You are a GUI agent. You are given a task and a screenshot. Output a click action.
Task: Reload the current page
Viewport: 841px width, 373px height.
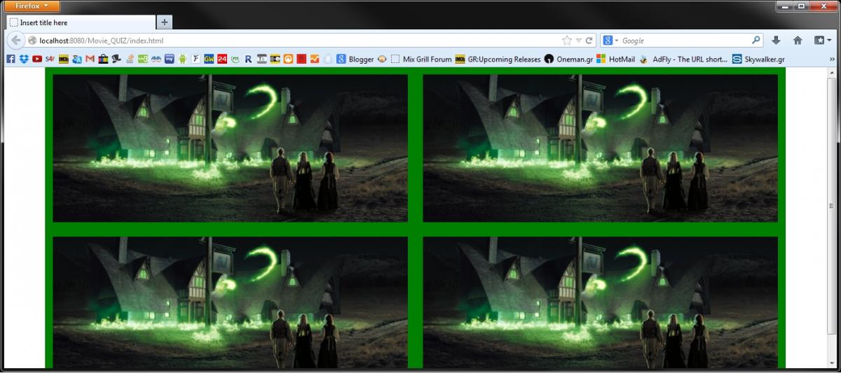(x=589, y=41)
